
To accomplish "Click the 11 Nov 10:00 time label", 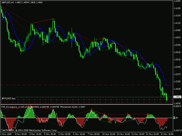I will pyautogui.click(x=138, y=134).
